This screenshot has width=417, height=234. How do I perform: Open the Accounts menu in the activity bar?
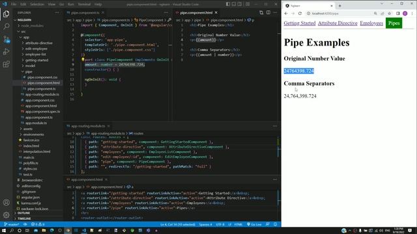(6, 202)
